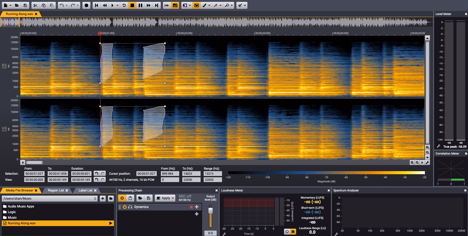This screenshot has width=468, height=236.
Task: Rewind playback
Action: 105,5
